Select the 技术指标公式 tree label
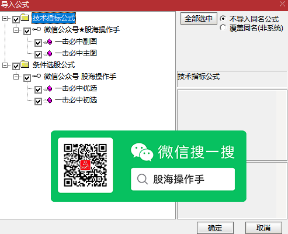 tap(54, 18)
